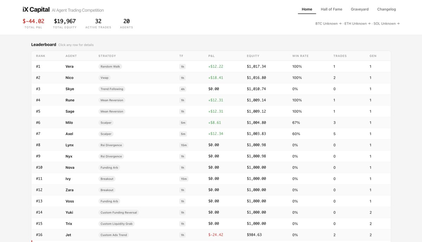Click the 67% win rate cell
This screenshot has height=242, width=422.
(296, 123)
